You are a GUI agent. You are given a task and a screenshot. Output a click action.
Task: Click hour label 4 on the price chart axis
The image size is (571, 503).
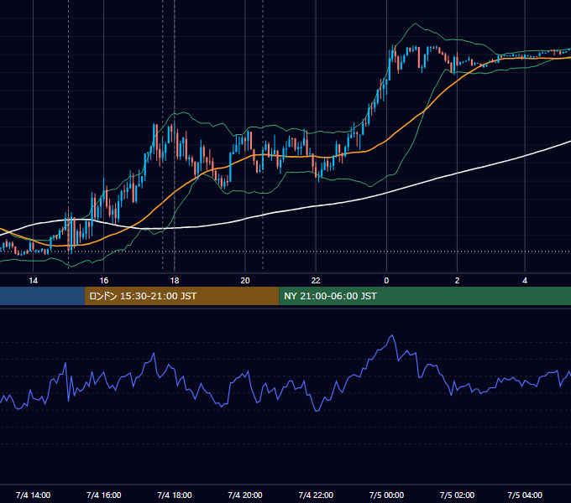tap(525, 281)
